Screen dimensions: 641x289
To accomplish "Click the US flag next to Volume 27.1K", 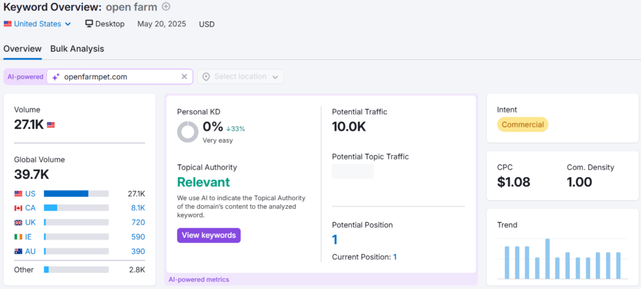I will pyautogui.click(x=51, y=124).
